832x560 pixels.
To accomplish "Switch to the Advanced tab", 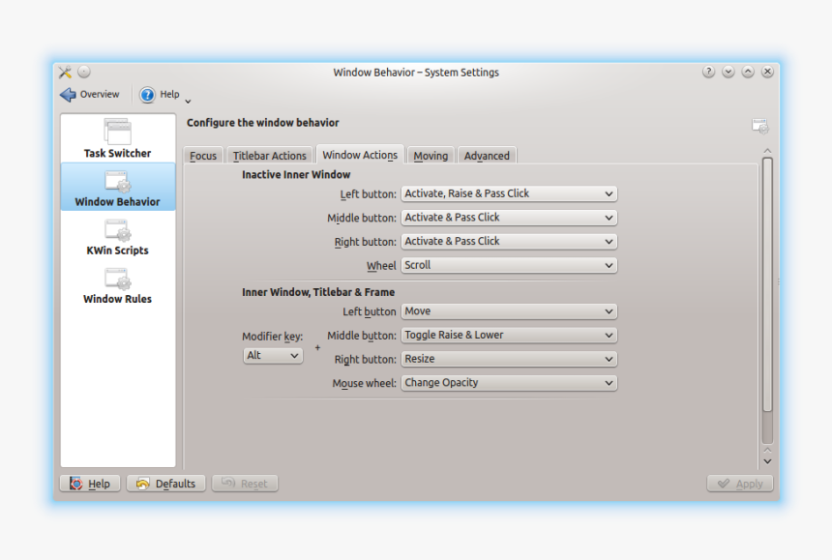I will (x=487, y=156).
